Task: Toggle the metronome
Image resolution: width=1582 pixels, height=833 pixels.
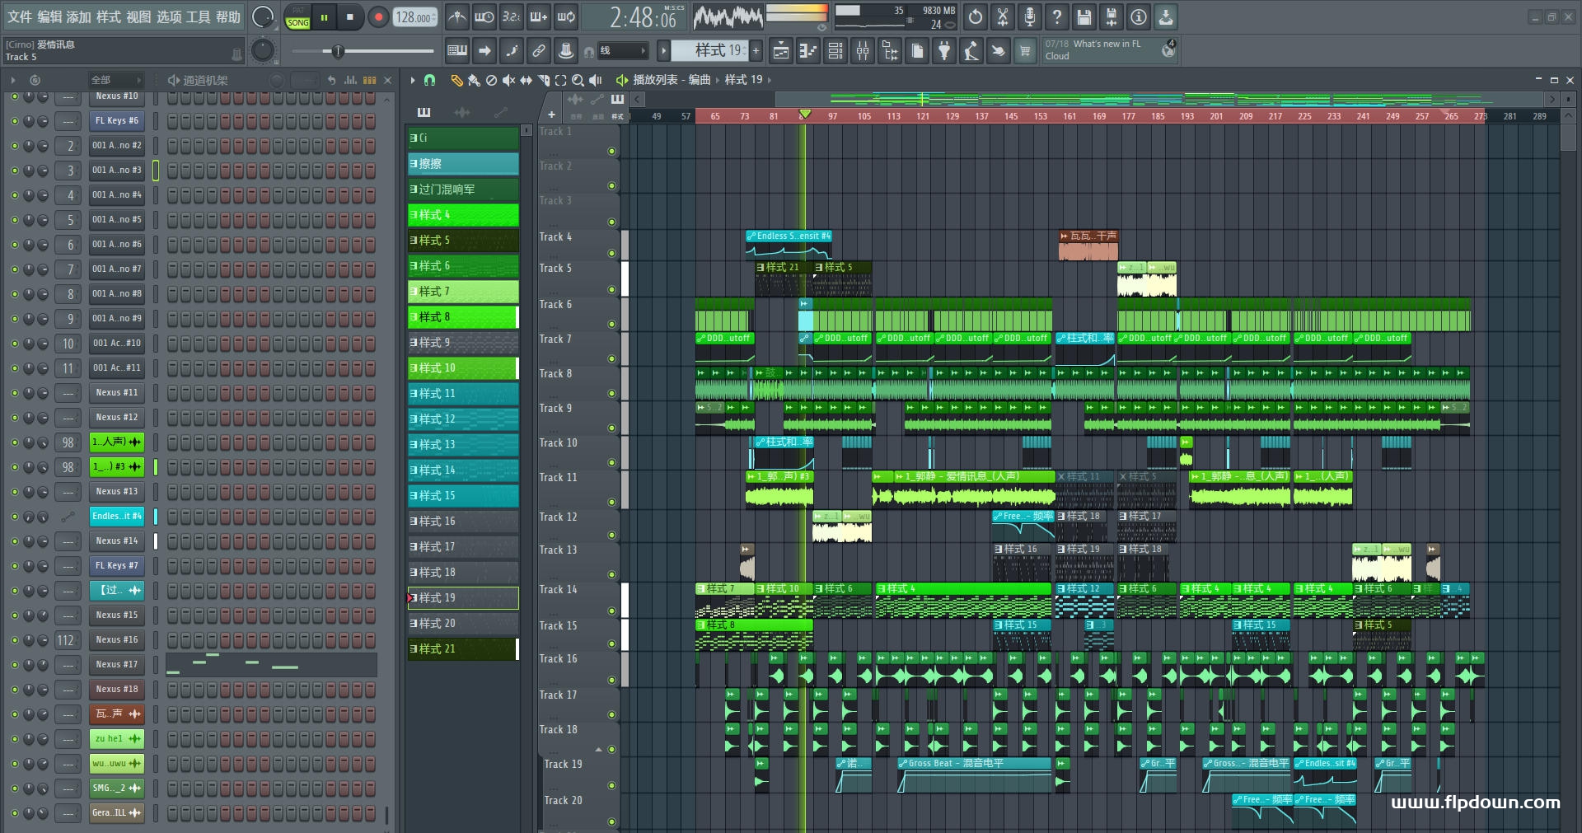Action: [x=457, y=16]
